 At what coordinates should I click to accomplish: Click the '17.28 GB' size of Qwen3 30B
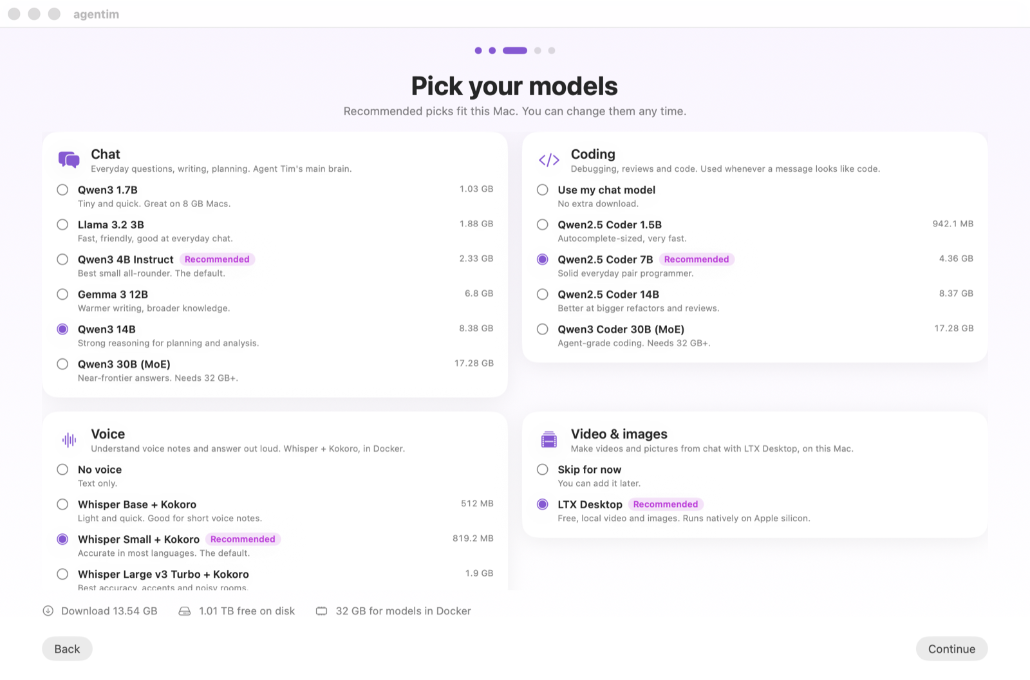[474, 363]
